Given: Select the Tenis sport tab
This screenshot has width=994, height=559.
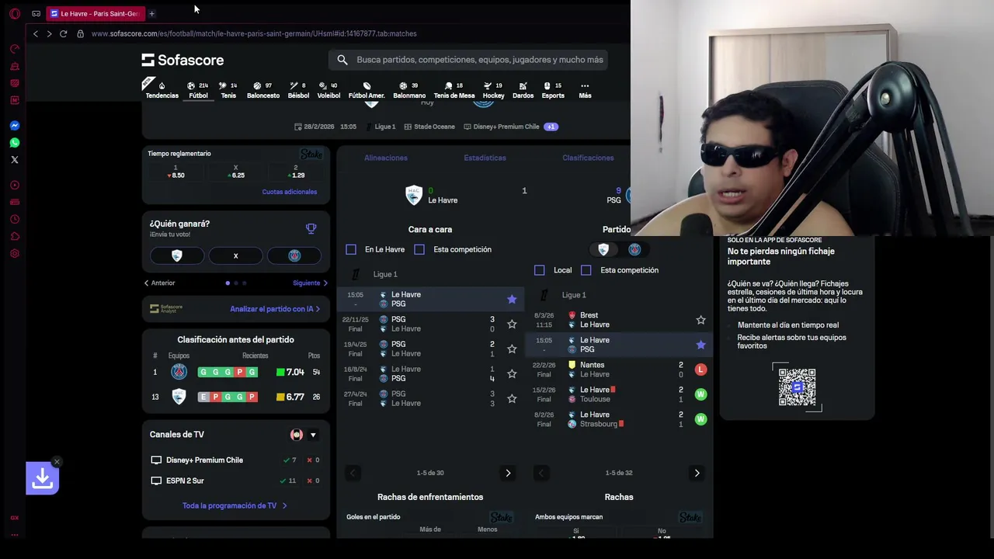Looking at the screenshot, I should click(x=228, y=90).
